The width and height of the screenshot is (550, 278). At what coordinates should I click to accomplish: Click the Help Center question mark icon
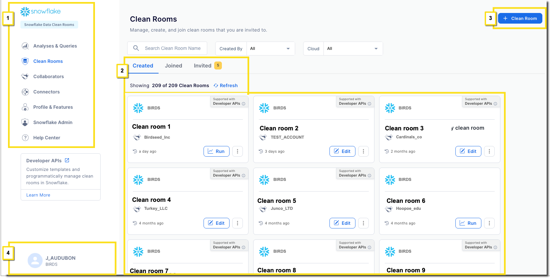[25, 138]
